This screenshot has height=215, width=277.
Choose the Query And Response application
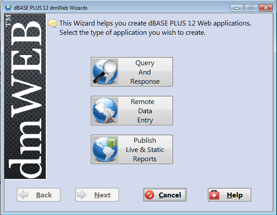(132, 72)
